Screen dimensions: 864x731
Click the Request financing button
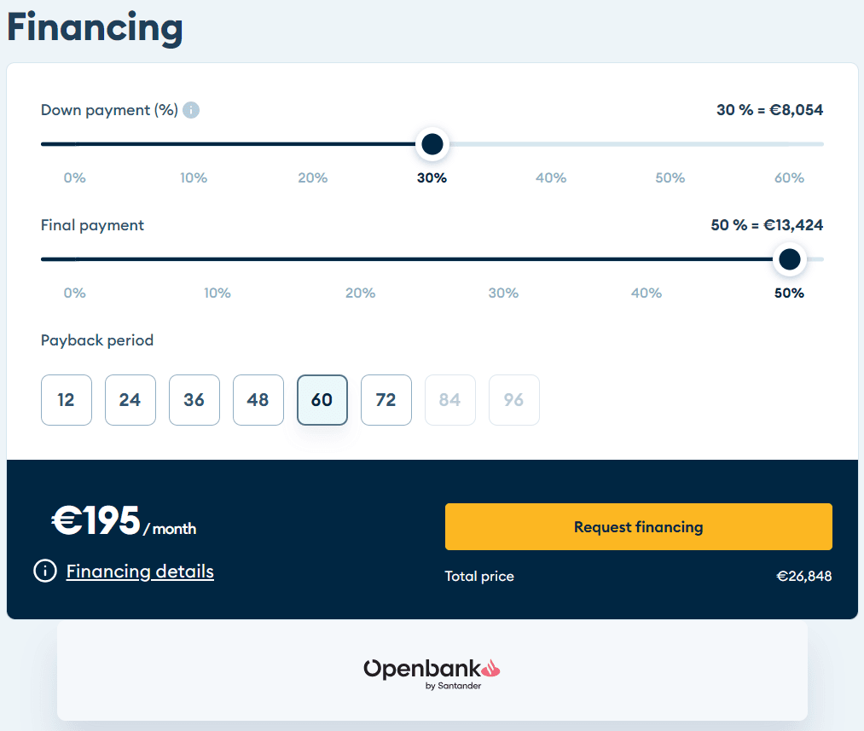pyautogui.click(x=639, y=526)
